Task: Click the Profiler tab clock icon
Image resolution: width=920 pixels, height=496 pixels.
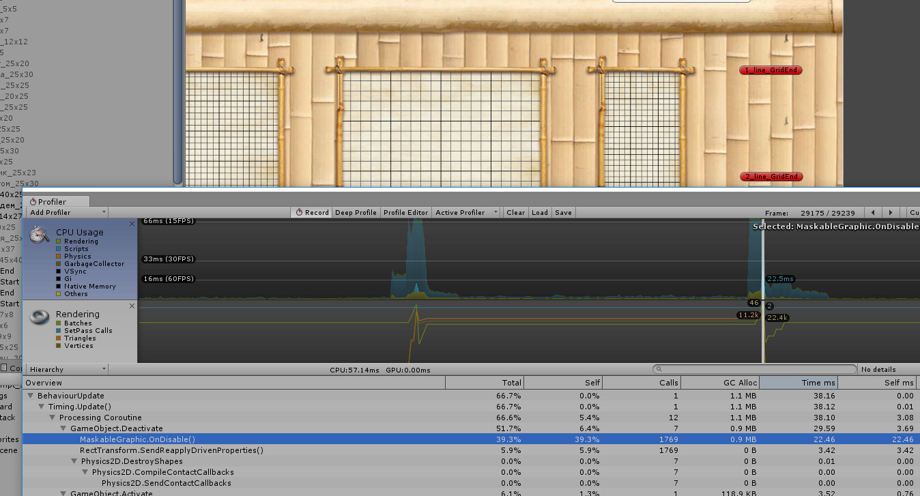Action: pos(32,201)
